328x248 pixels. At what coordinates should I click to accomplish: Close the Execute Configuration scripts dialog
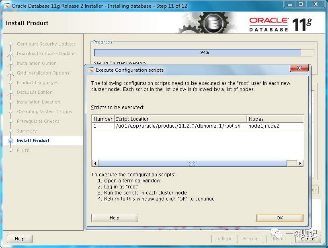pos(299,70)
